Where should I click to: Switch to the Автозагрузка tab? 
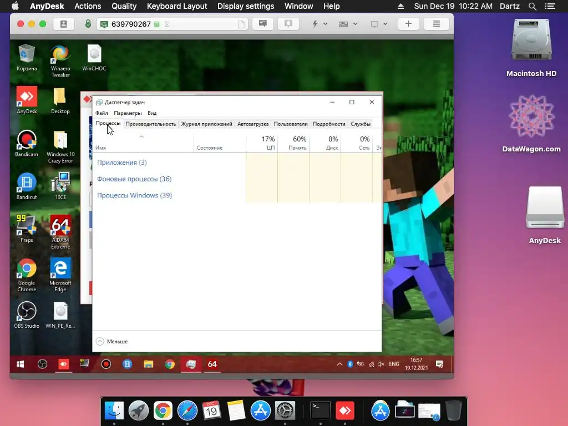253,124
